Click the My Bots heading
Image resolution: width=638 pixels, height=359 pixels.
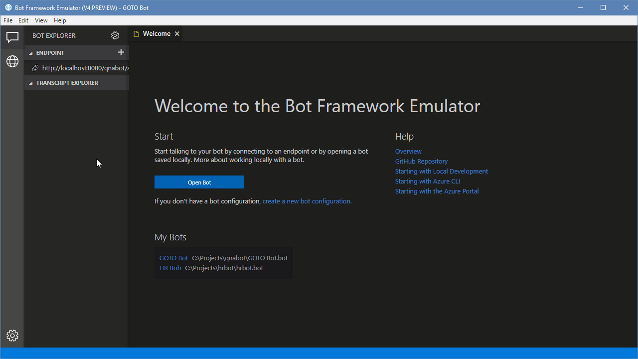click(170, 237)
